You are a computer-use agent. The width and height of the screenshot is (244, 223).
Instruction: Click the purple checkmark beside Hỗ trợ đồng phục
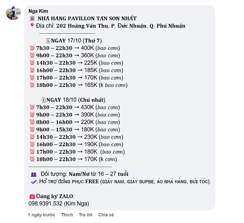pyautogui.click(x=34, y=182)
